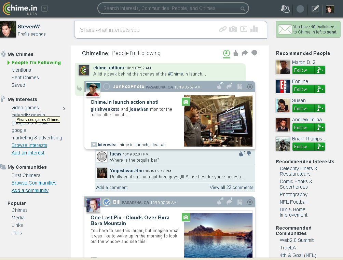Follow Andrew Torba
Image resolution: width=343 pixels, height=260 pixels.
pos(300,127)
